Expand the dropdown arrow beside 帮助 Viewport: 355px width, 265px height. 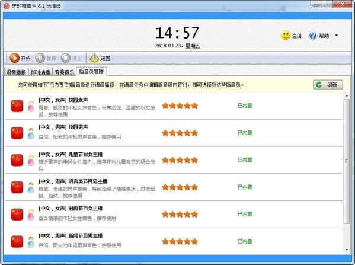click(337, 36)
